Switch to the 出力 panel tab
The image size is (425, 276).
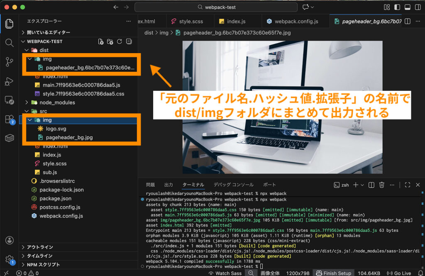[169, 185]
